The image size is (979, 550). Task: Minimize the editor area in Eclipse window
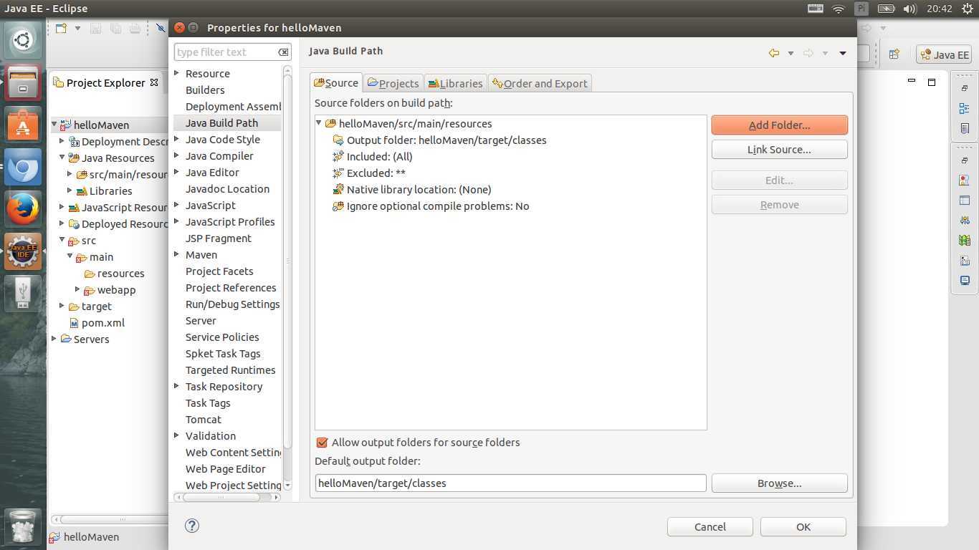912,81
